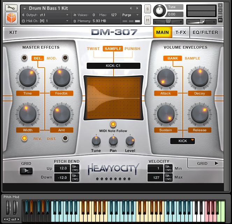Click the sample Tune knob
Screen dimensions: 232x224
(96, 141)
